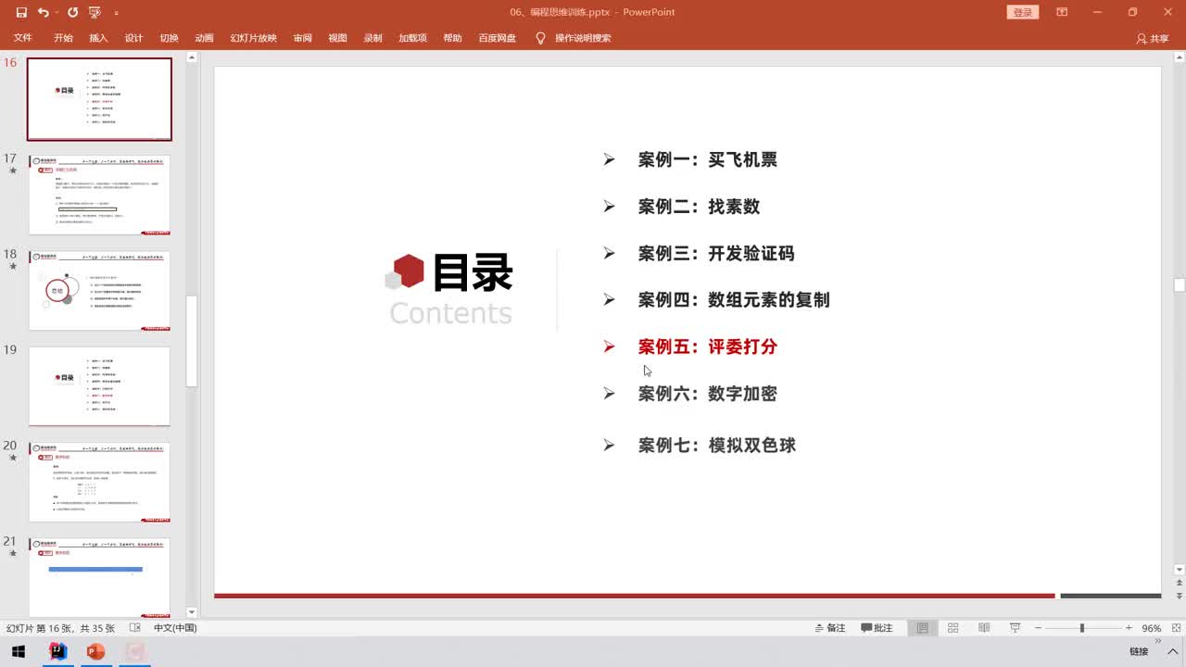This screenshot has width=1186, height=667.
Task: Click text 案例七：模拟双色球
Action: [716, 446]
